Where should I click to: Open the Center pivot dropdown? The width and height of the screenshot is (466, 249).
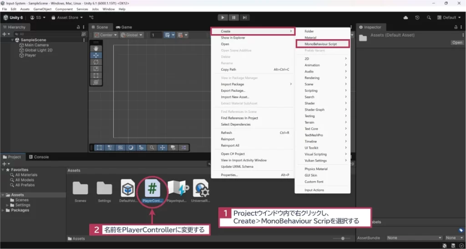[x=106, y=35]
